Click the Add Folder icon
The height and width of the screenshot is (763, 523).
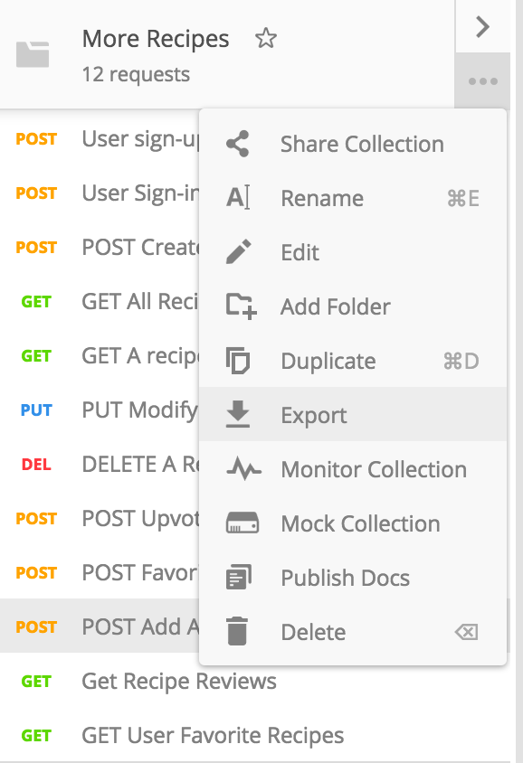[x=238, y=306]
